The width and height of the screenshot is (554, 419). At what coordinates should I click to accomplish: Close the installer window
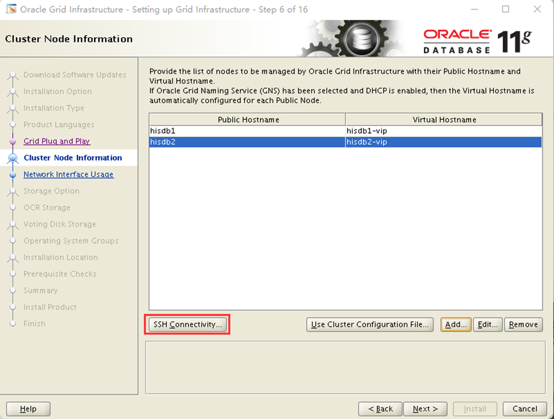537,9
